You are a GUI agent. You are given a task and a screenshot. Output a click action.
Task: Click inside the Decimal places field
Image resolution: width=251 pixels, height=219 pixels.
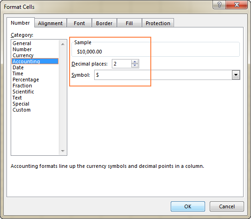pyautogui.click(x=122, y=64)
